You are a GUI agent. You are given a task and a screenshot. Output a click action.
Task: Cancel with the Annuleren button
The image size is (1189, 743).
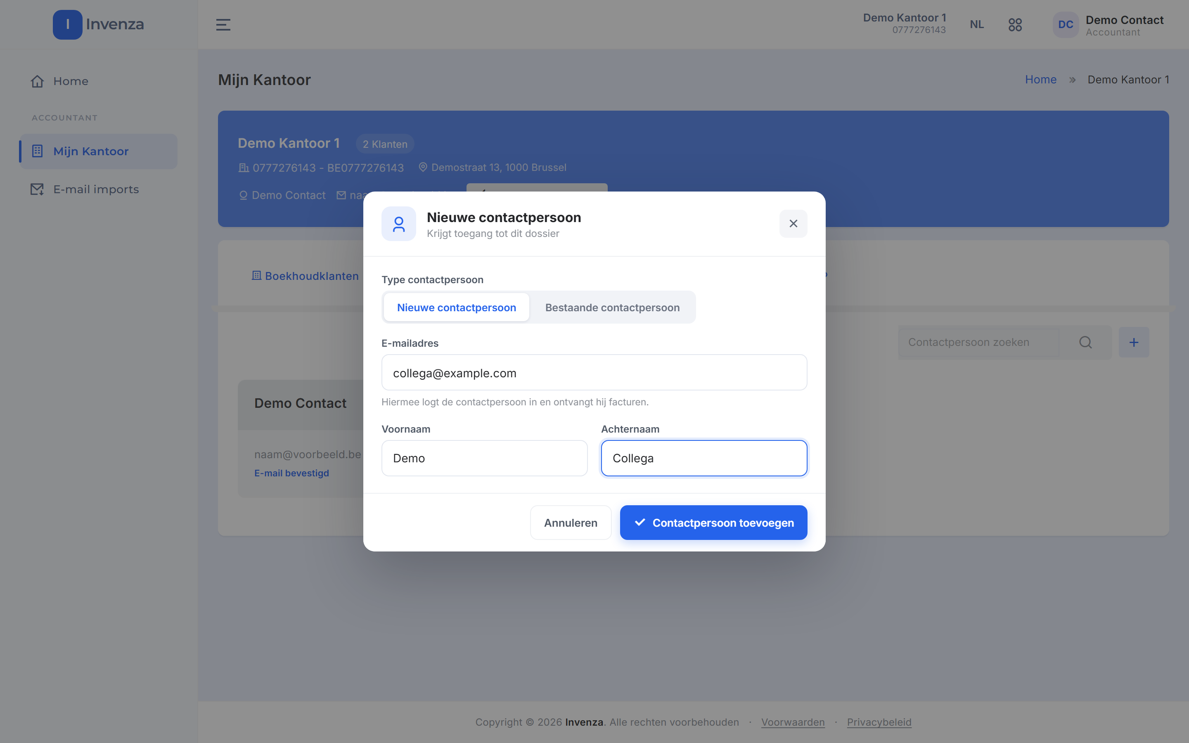[x=571, y=522]
